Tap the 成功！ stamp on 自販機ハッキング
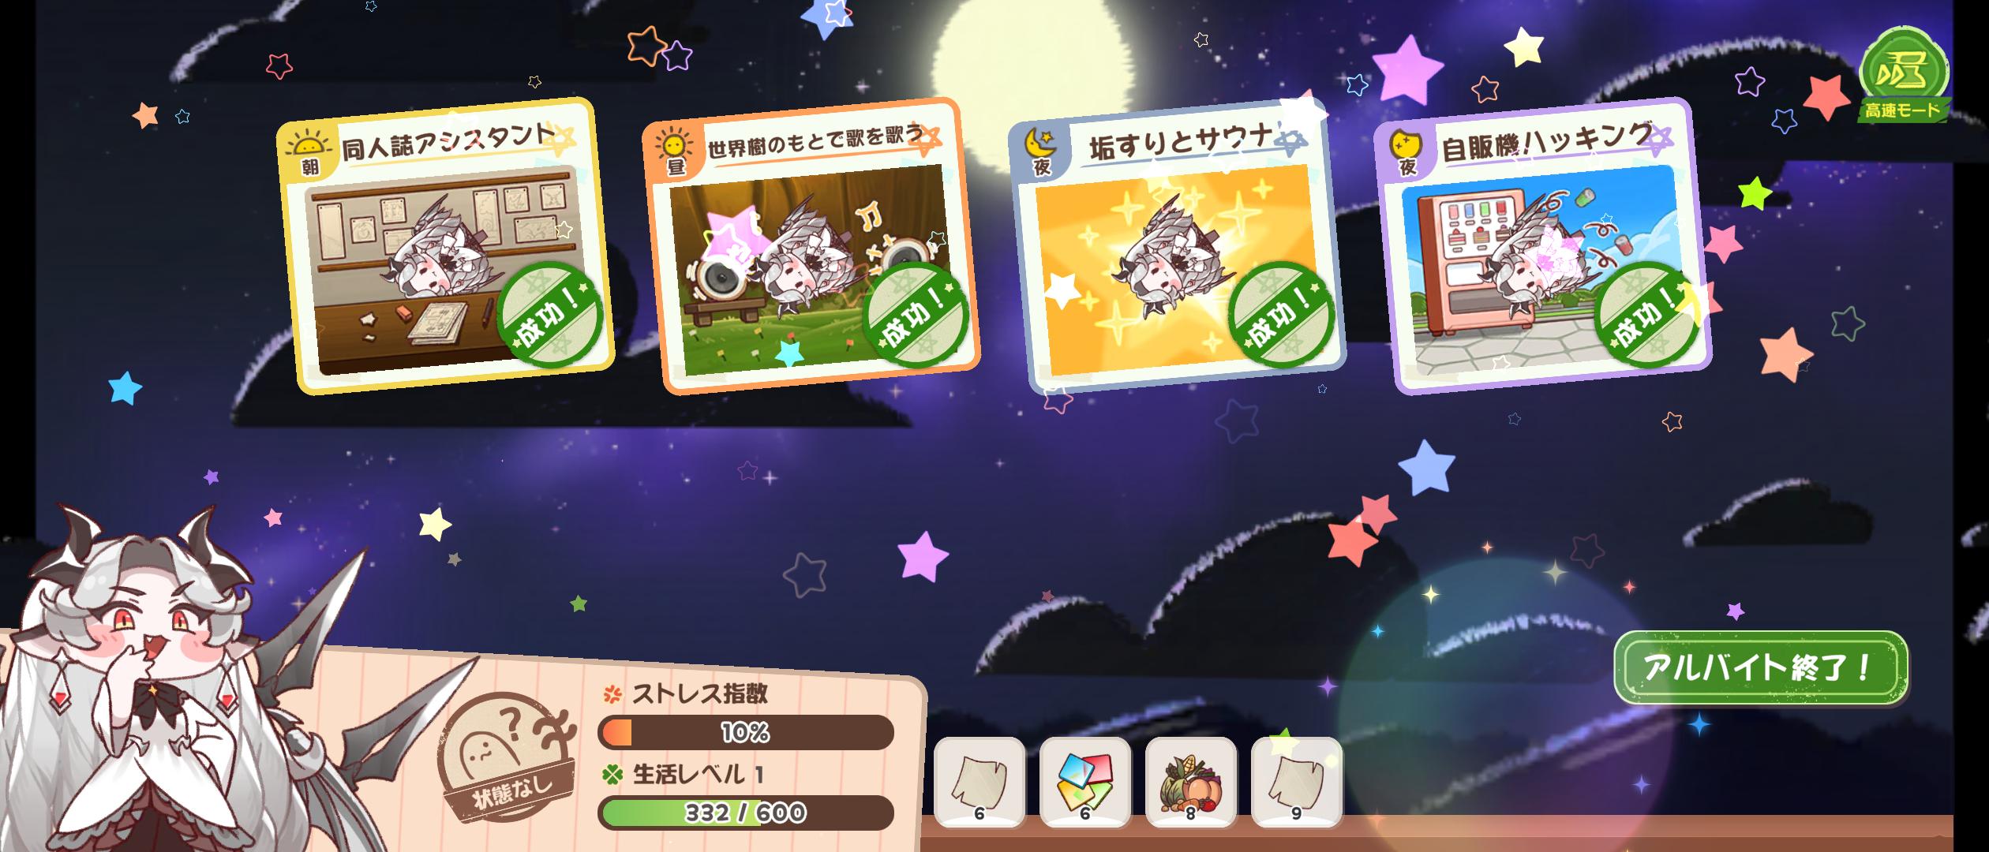The height and width of the screenshot is (852, 1989). point(1646,315)
